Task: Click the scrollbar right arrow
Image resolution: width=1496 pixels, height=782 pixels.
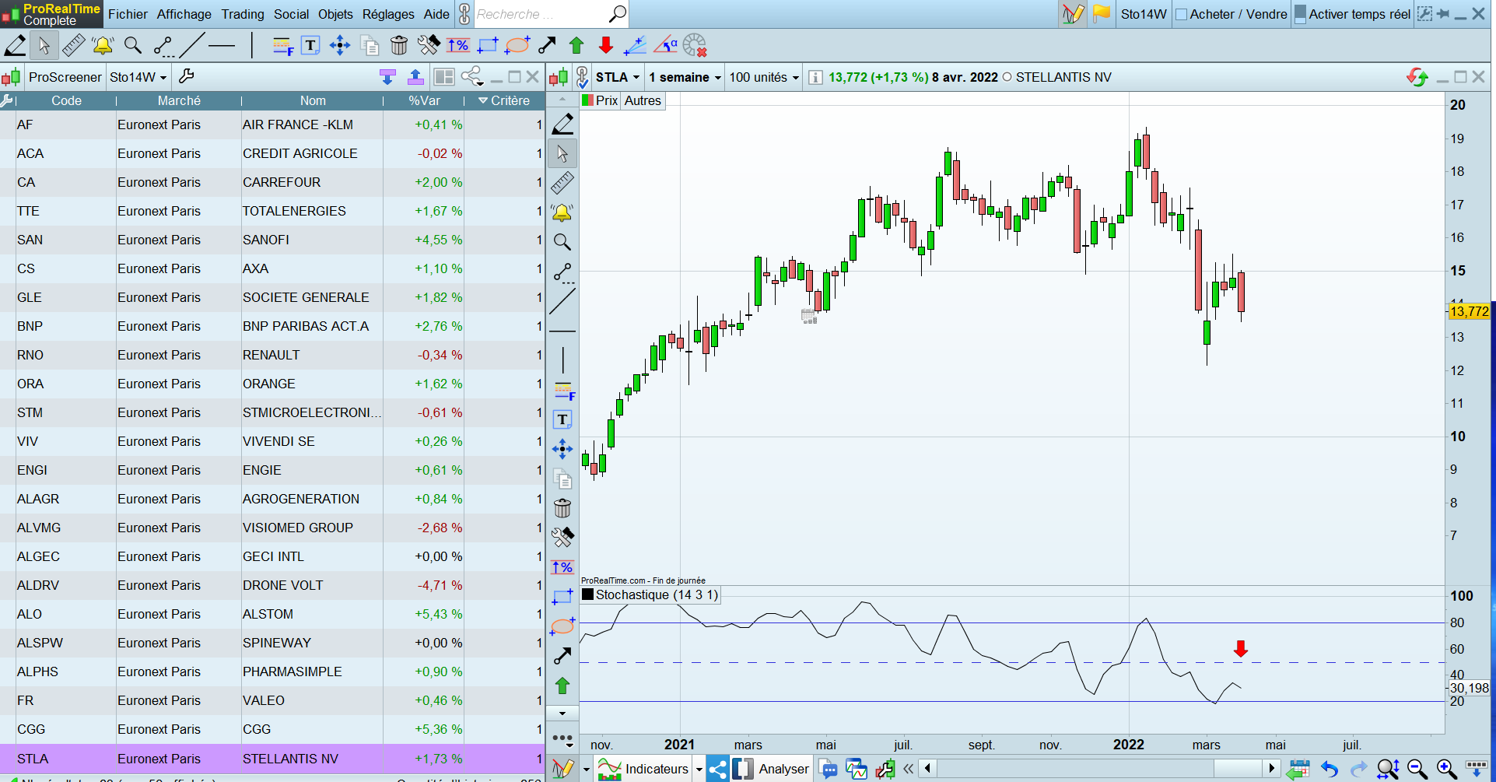Action: [x=1273, y=769]
